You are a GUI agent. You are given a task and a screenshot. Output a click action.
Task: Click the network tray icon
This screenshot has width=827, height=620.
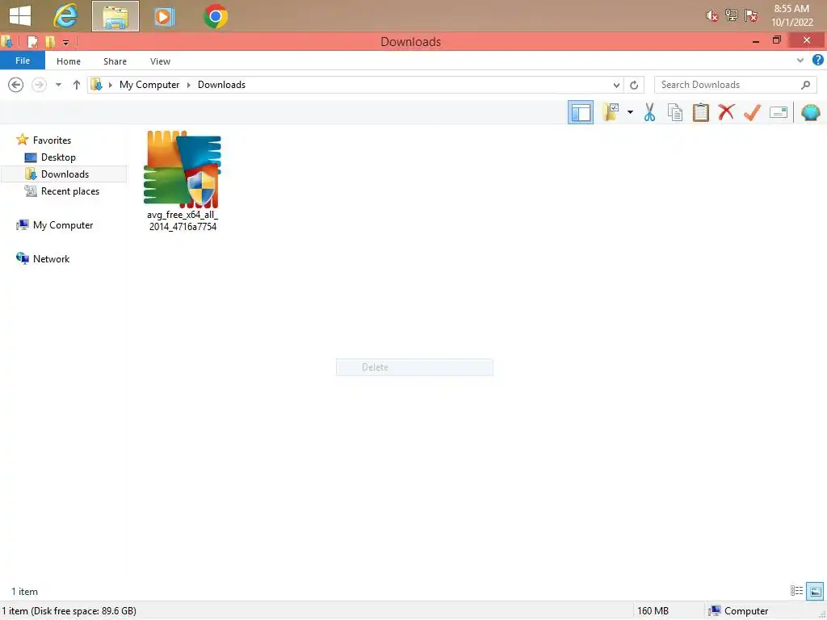coord(732,16)
